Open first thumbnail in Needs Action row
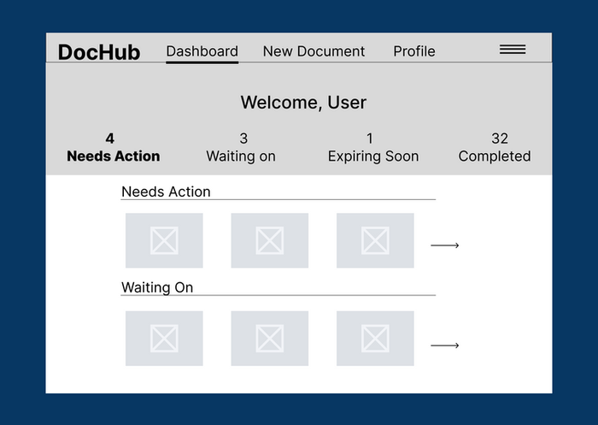The image size is (598, 425). click(164, 240)
